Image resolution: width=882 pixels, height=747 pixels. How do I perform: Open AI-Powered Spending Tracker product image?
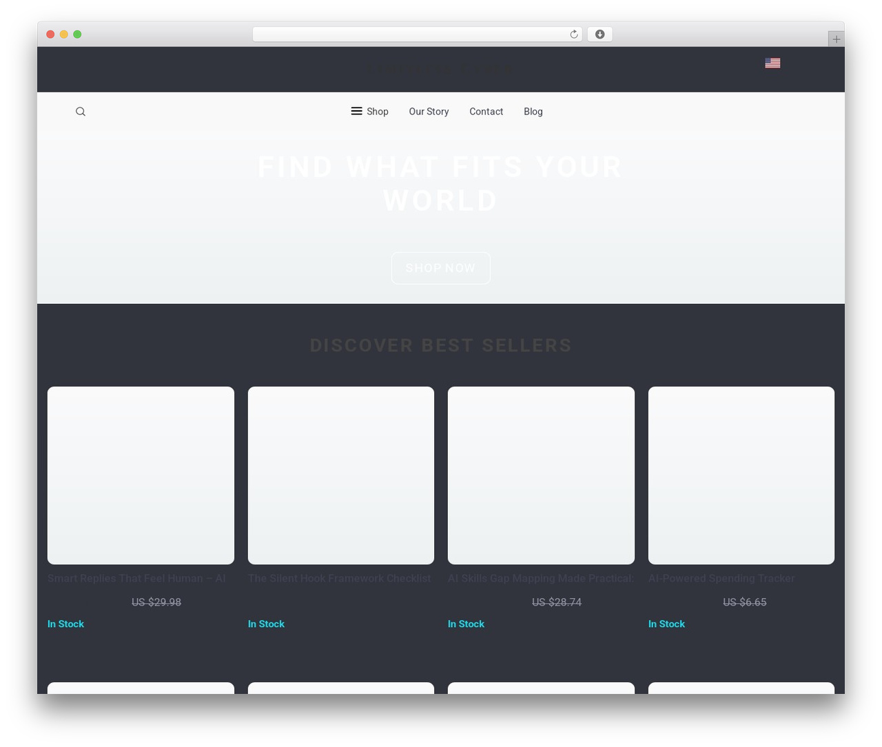click(741, 475)
